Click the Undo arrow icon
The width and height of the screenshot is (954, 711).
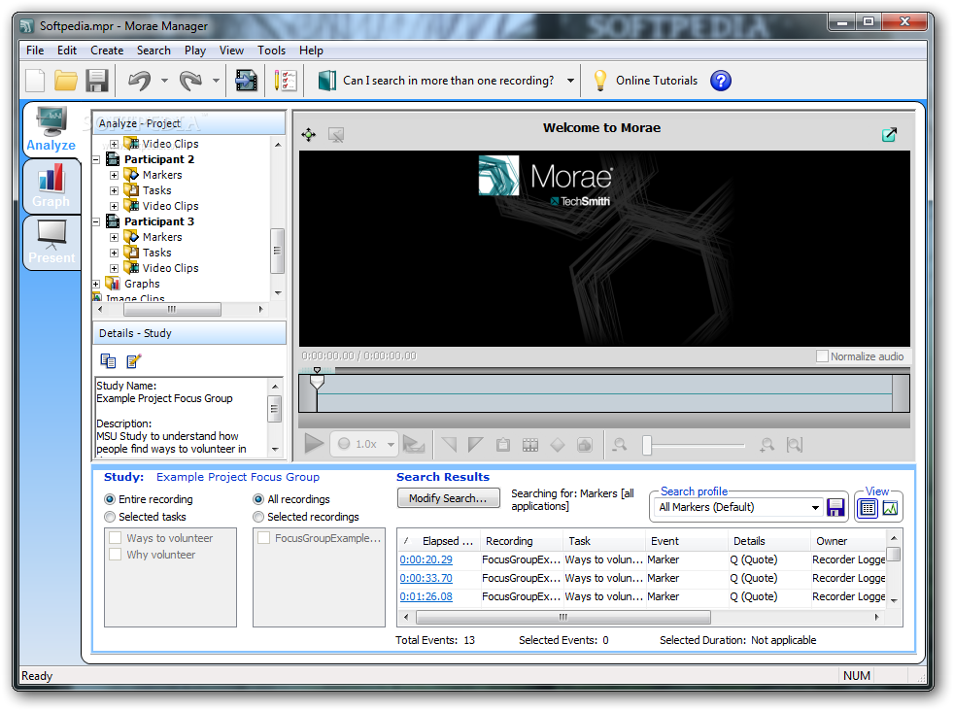coord(139,81)
